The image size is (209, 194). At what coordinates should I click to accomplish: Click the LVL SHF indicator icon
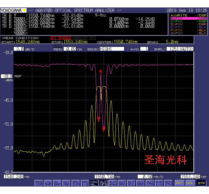48,183
